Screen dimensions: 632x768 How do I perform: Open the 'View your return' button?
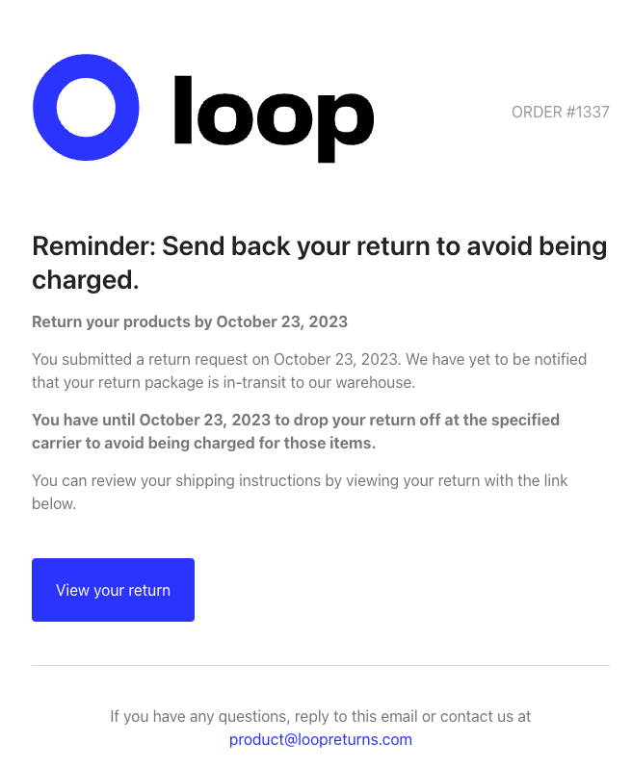coord(114,590)
